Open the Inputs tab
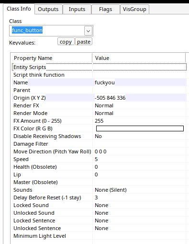Screen dimensions: 189x244 click(x=77, y=9)
